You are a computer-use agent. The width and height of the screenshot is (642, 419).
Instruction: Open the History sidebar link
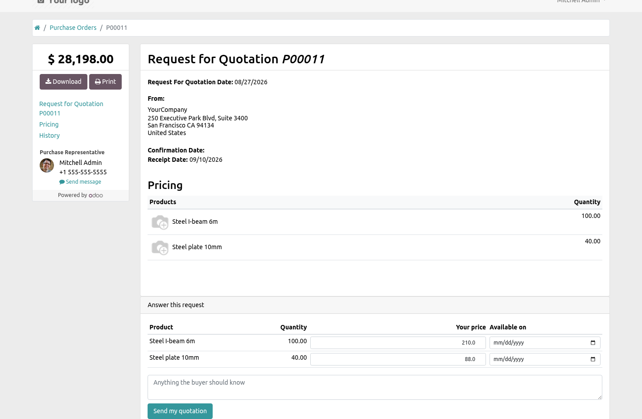49,136
